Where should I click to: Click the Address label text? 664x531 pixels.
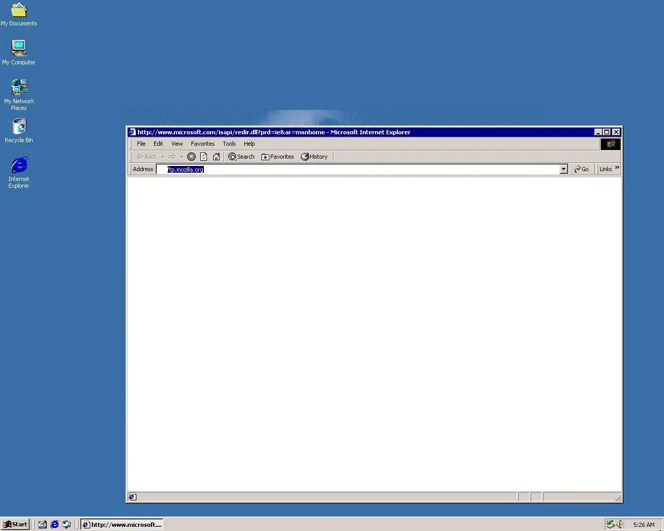pyautogui.click(x=143, y=169)
